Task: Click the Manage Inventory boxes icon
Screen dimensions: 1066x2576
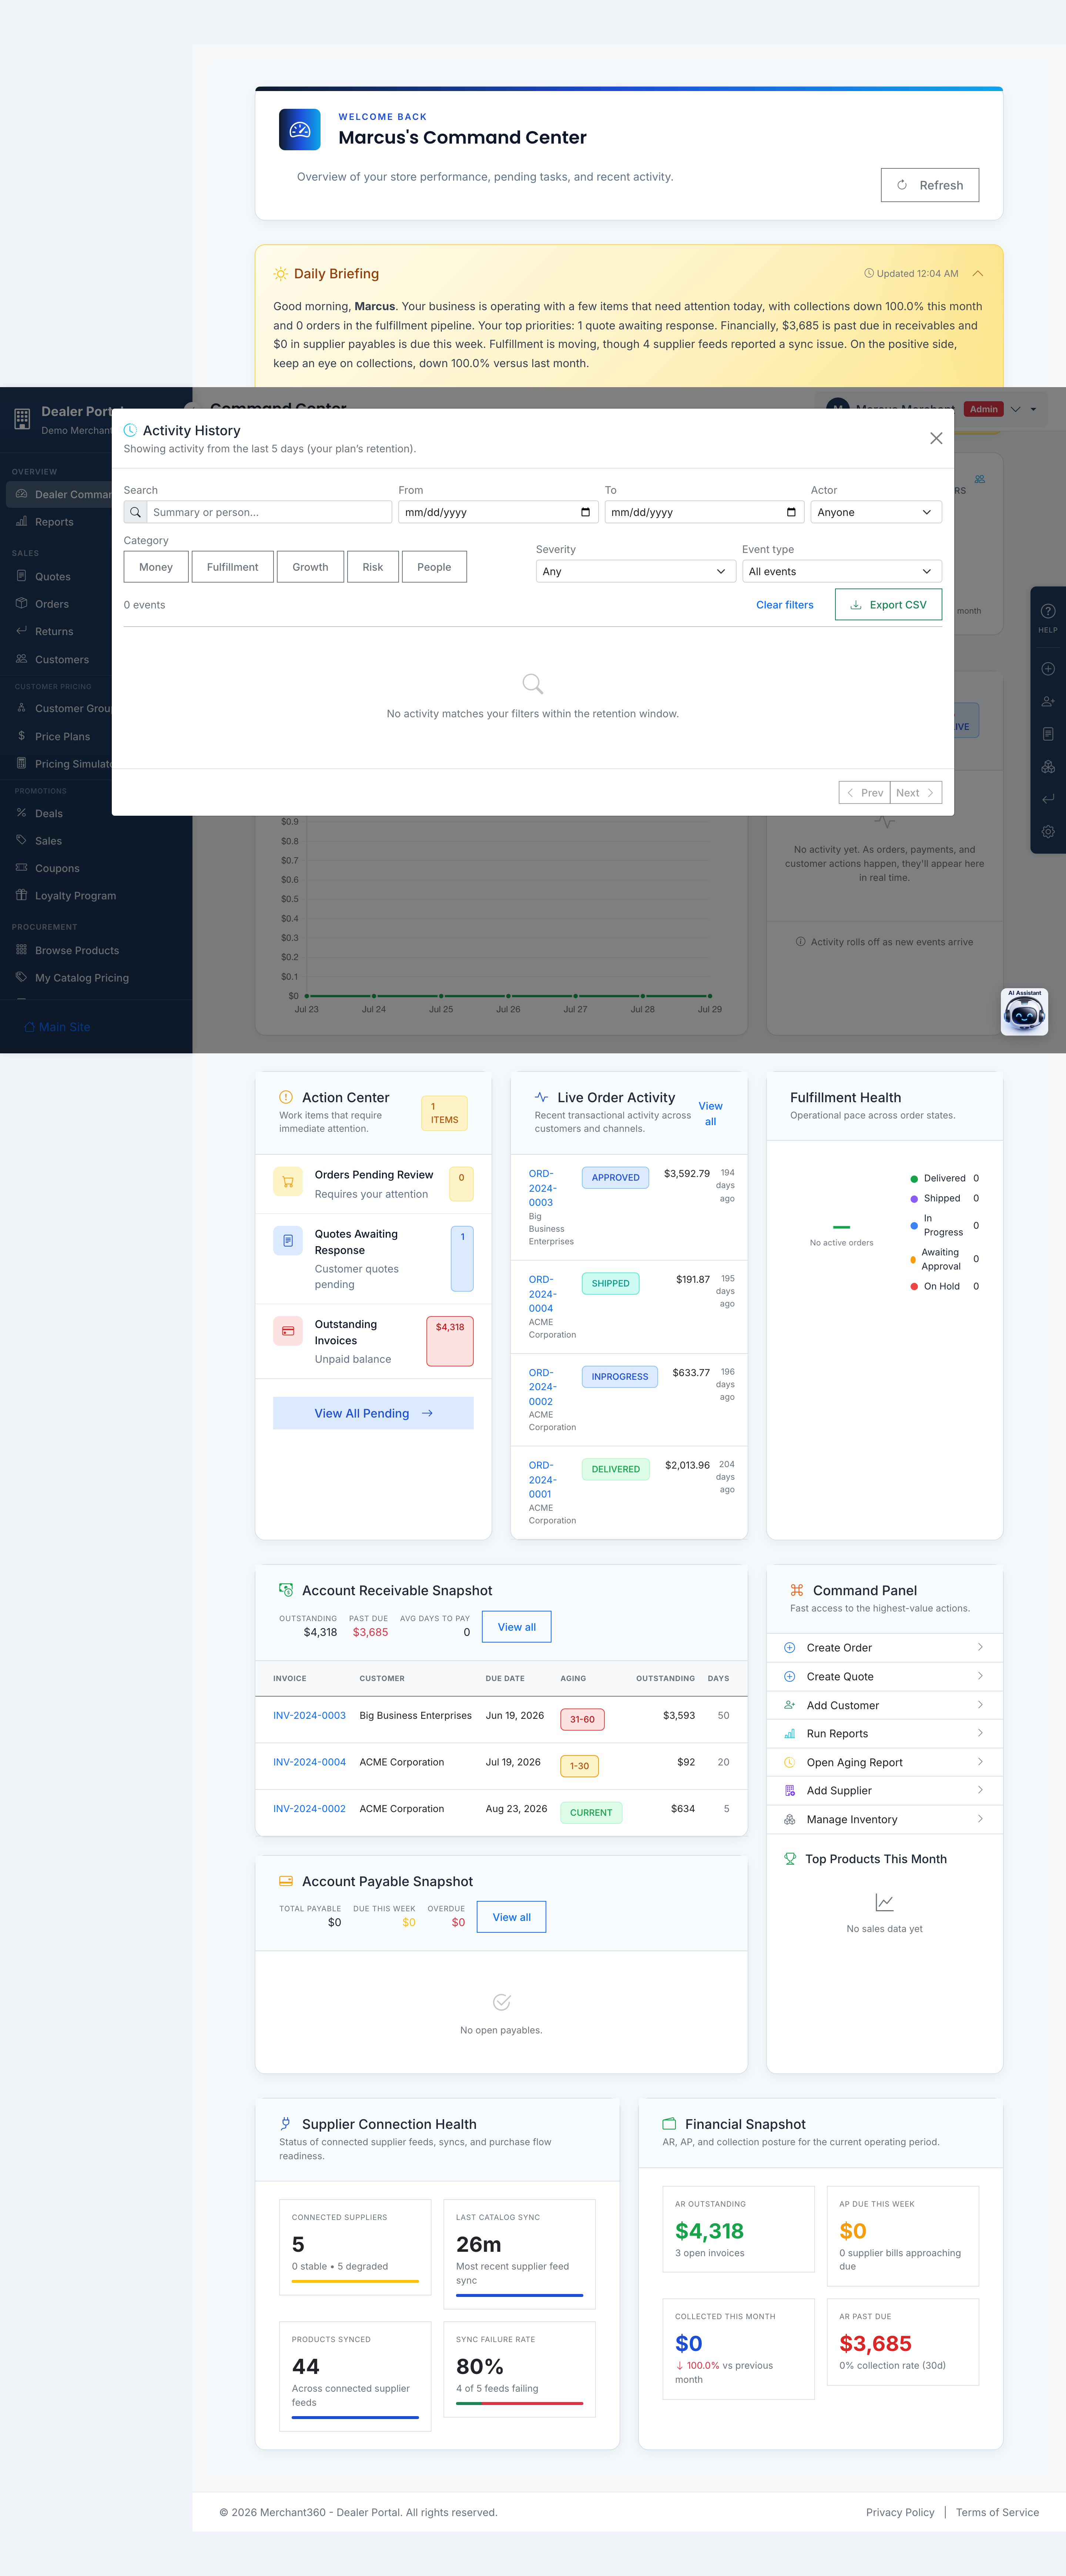Action: tap(789, 1819)
